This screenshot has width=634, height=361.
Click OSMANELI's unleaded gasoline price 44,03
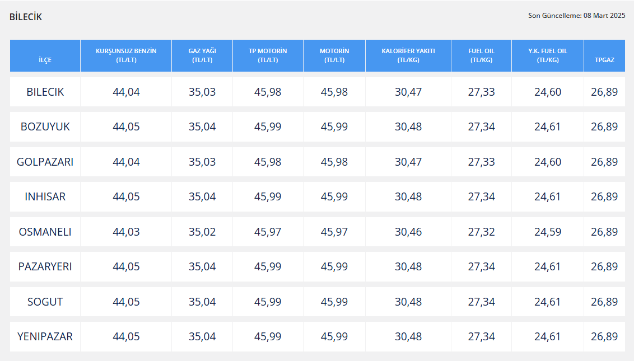coord(126,232)
